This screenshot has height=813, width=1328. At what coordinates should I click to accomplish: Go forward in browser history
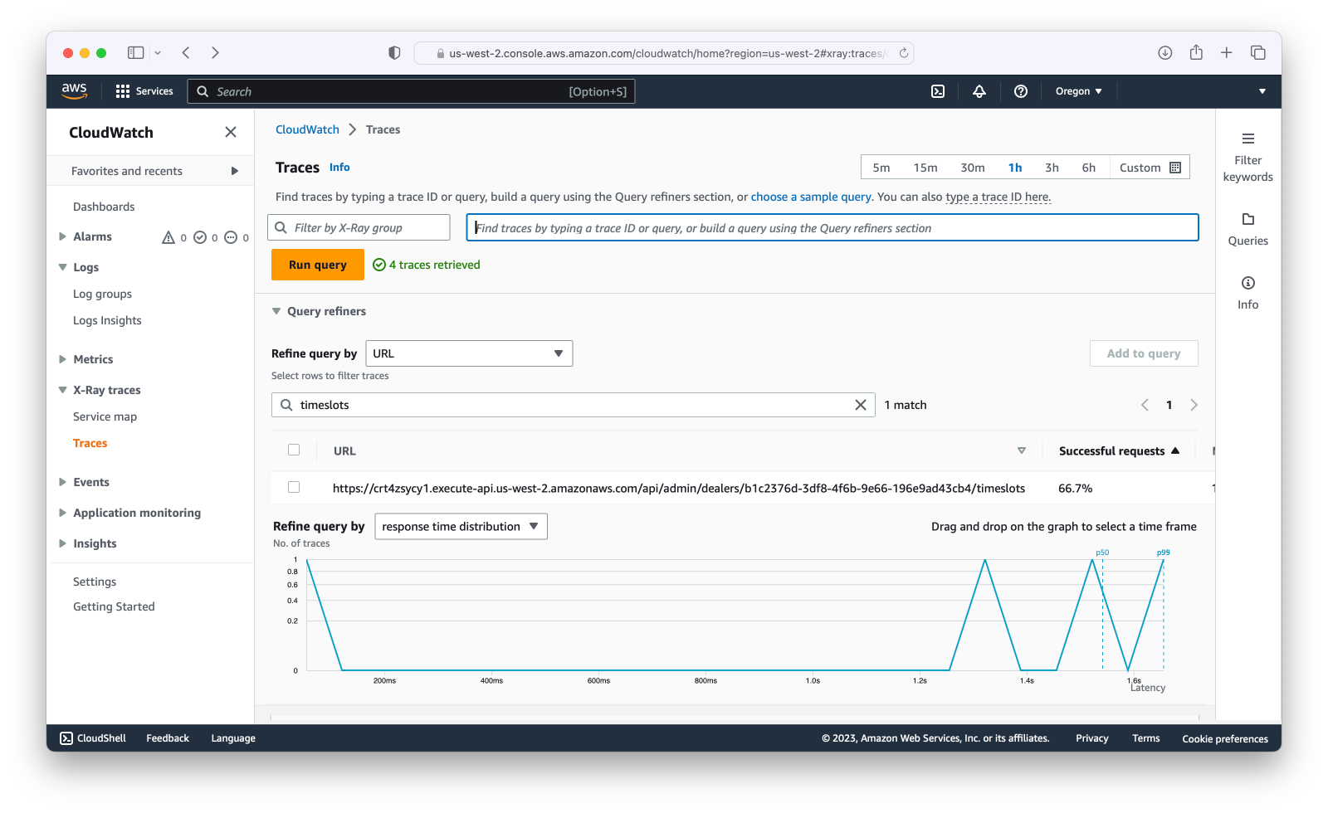pyautogui.click(x=215, y=52)
